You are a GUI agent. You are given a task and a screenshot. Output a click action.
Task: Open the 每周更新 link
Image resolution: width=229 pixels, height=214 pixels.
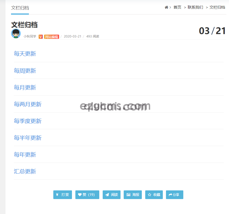25,71
